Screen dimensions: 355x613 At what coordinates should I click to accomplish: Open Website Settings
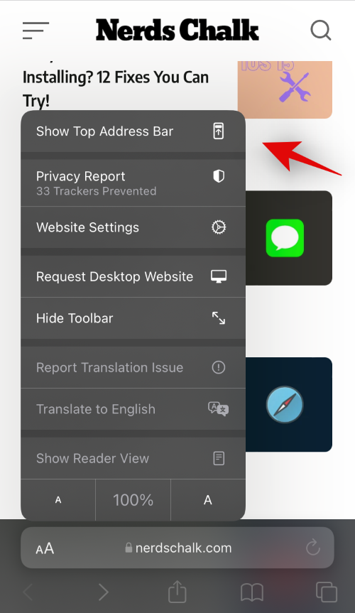[x=133, y=227]
